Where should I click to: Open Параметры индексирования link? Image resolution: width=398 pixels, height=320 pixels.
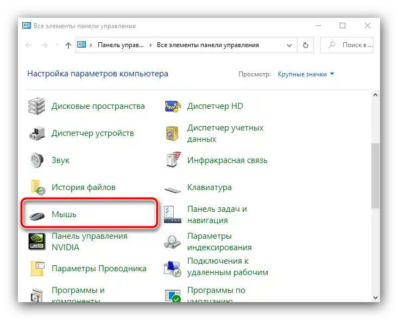(219, 241)
